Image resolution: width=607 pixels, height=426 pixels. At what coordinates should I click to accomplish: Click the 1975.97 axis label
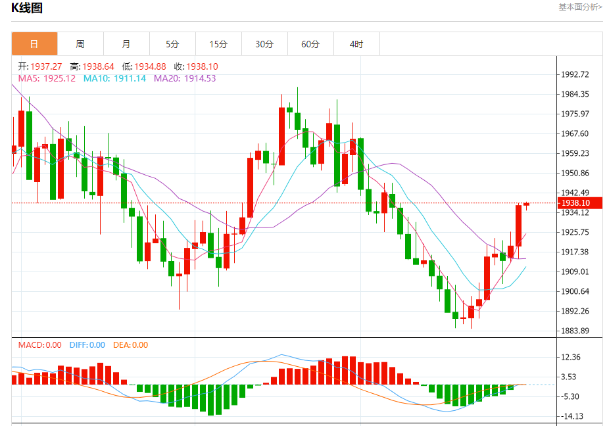coord(575,114)
